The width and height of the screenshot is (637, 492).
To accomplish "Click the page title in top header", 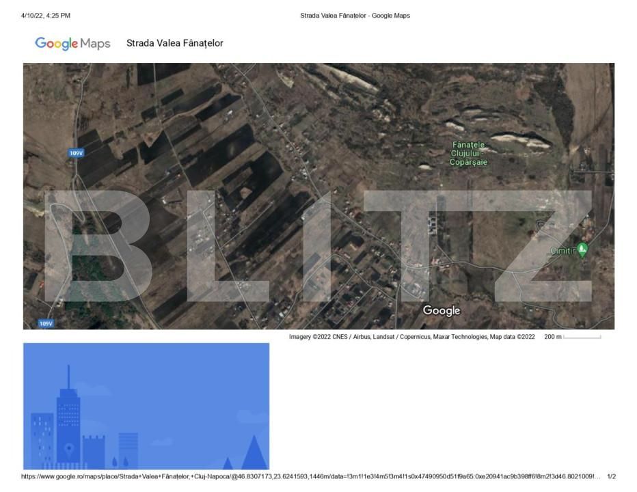I will (355, 16).
